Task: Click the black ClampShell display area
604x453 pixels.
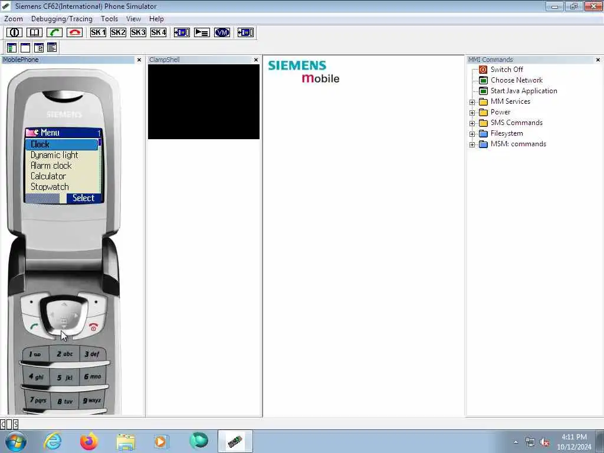Action: [x=203, y=101]
